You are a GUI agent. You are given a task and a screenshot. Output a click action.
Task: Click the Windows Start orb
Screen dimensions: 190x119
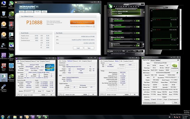pyautogui.click(x=3, y=117)
